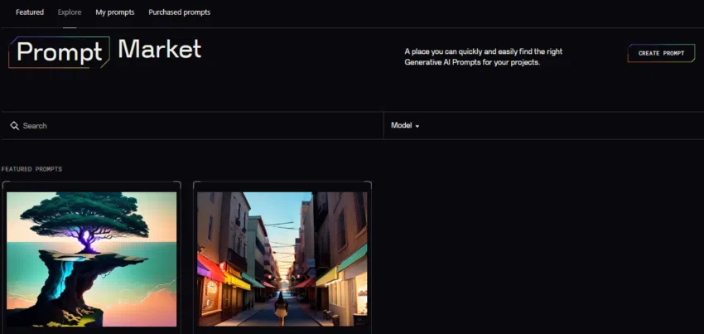Click the CREATE PROMPT button
704x334 pixels.
pyautogui.click(x=662, y=53)
